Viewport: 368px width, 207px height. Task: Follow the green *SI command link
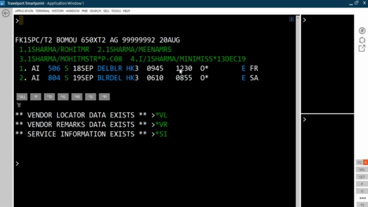161,134
